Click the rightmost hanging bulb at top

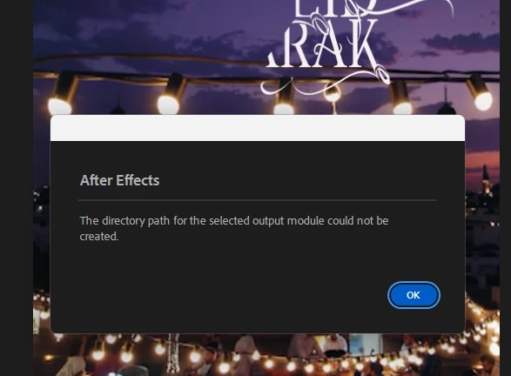pos(480,92)
